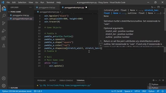Viewport: 166px width, 93px height.
Task: Open the Selection menu
Action: coord(22,2)
